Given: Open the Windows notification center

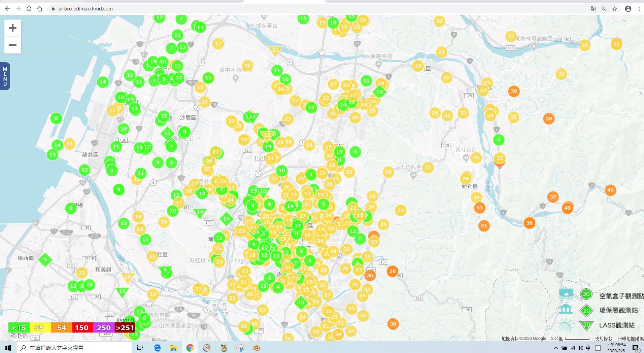Looking at the screenshot, I should pos(636,348).
